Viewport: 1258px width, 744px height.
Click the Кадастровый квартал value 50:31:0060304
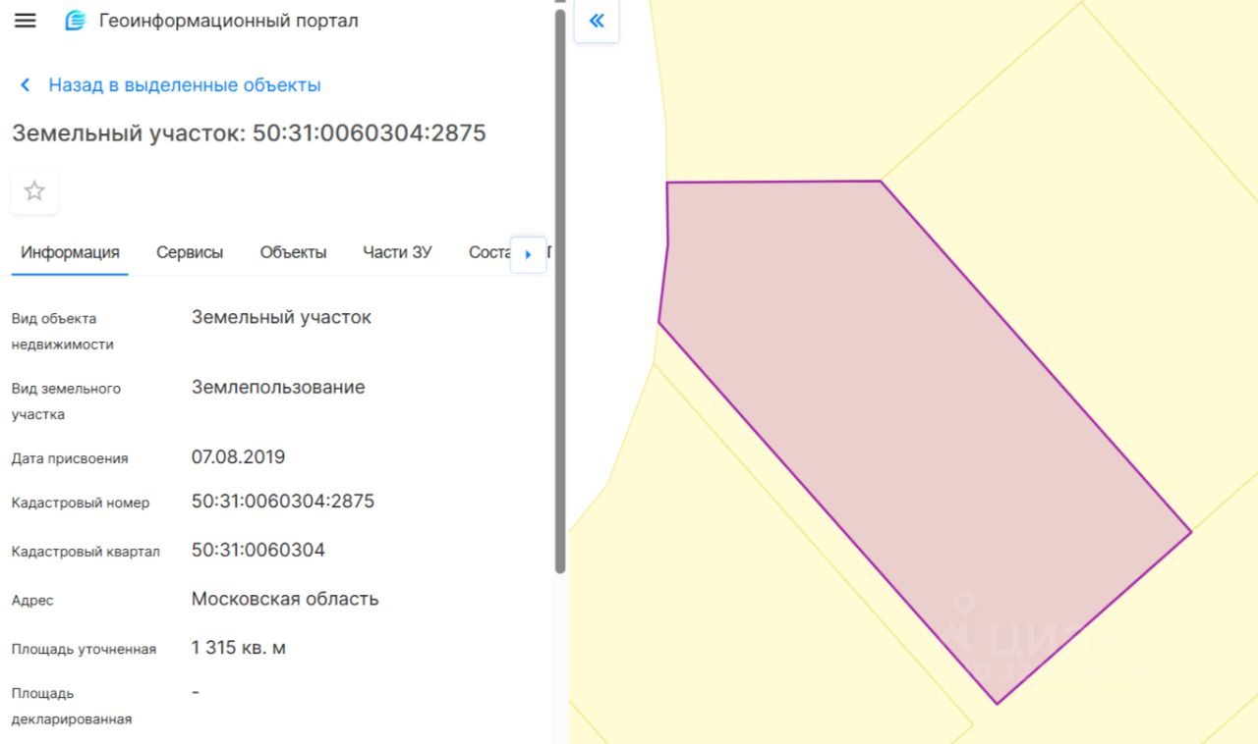point(257,550)
